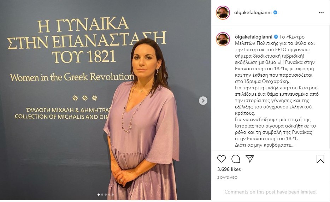
Task: Like the post with the heart icon
Action: click(222, 159)
